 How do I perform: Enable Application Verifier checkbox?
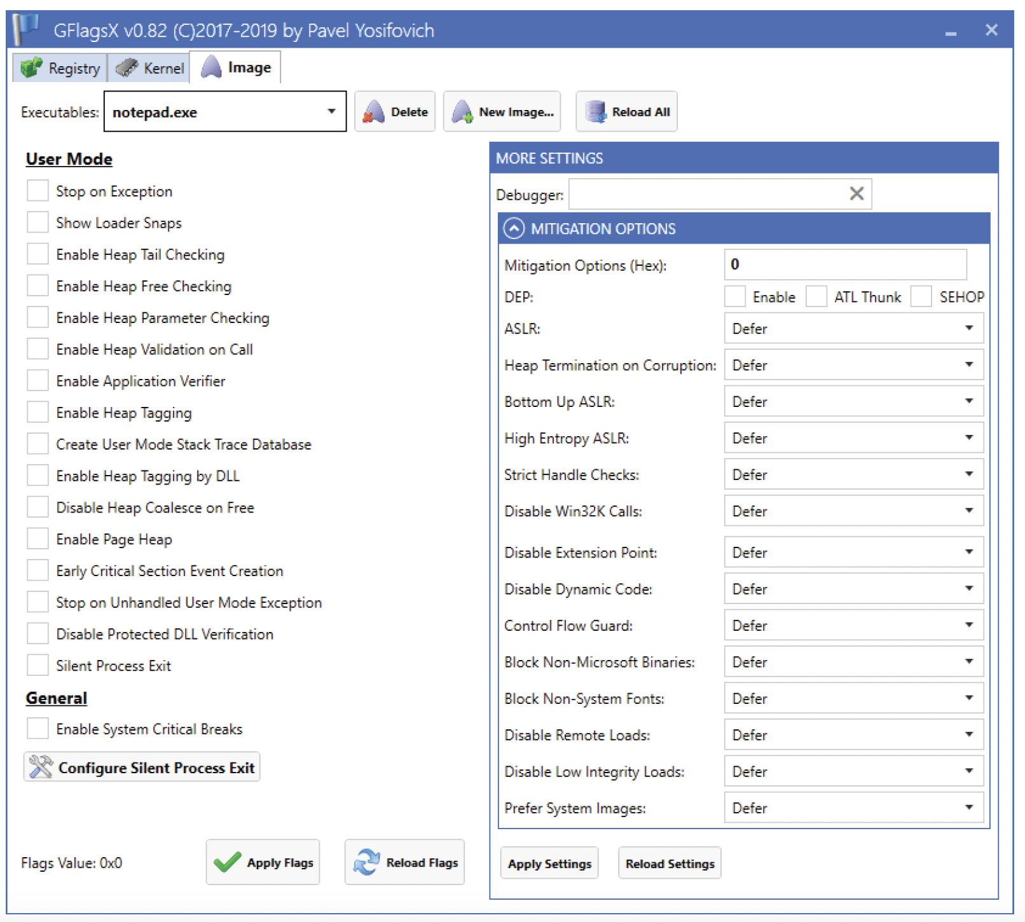(x=38, y=380)
